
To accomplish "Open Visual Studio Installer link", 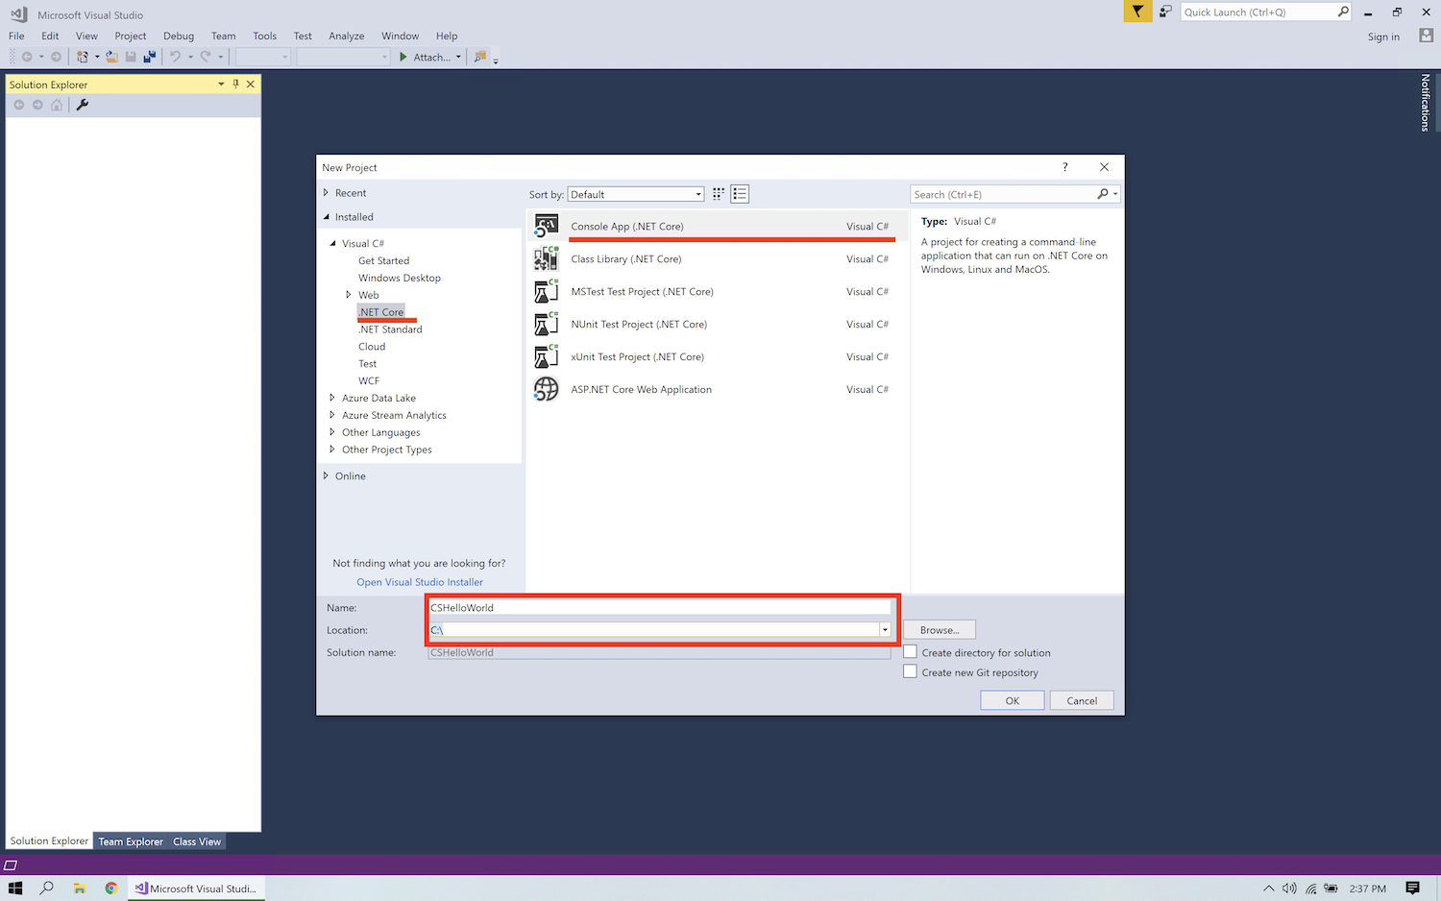I will [420, 582].
